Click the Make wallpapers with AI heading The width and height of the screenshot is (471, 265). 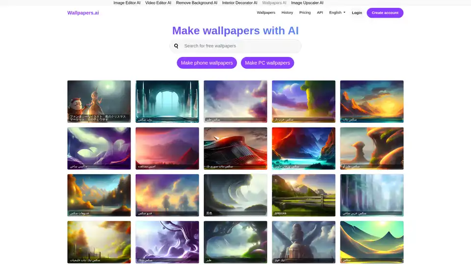pyautogui.click(x=235, y=30)
